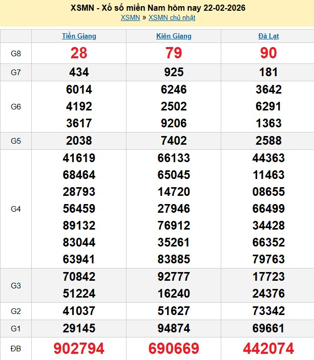Screen dimensions: 314x360
Task: Select G1 number 29145
Action: pyautogui.click(x=79, y=328)
